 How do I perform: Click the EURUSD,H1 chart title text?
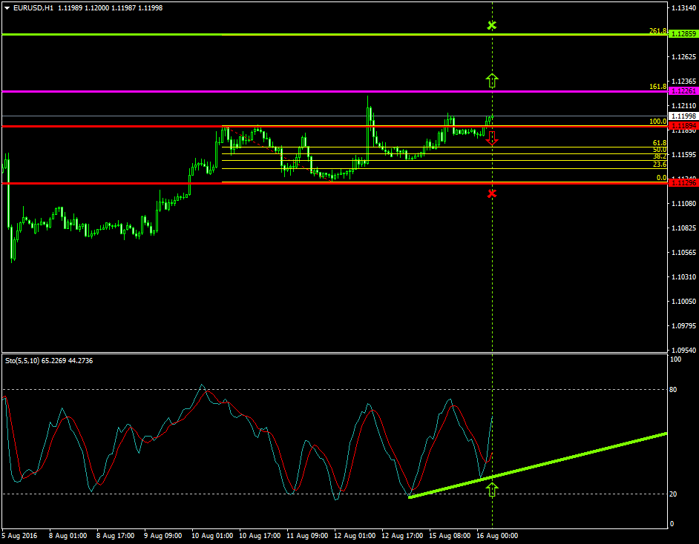tap(34, 7)
